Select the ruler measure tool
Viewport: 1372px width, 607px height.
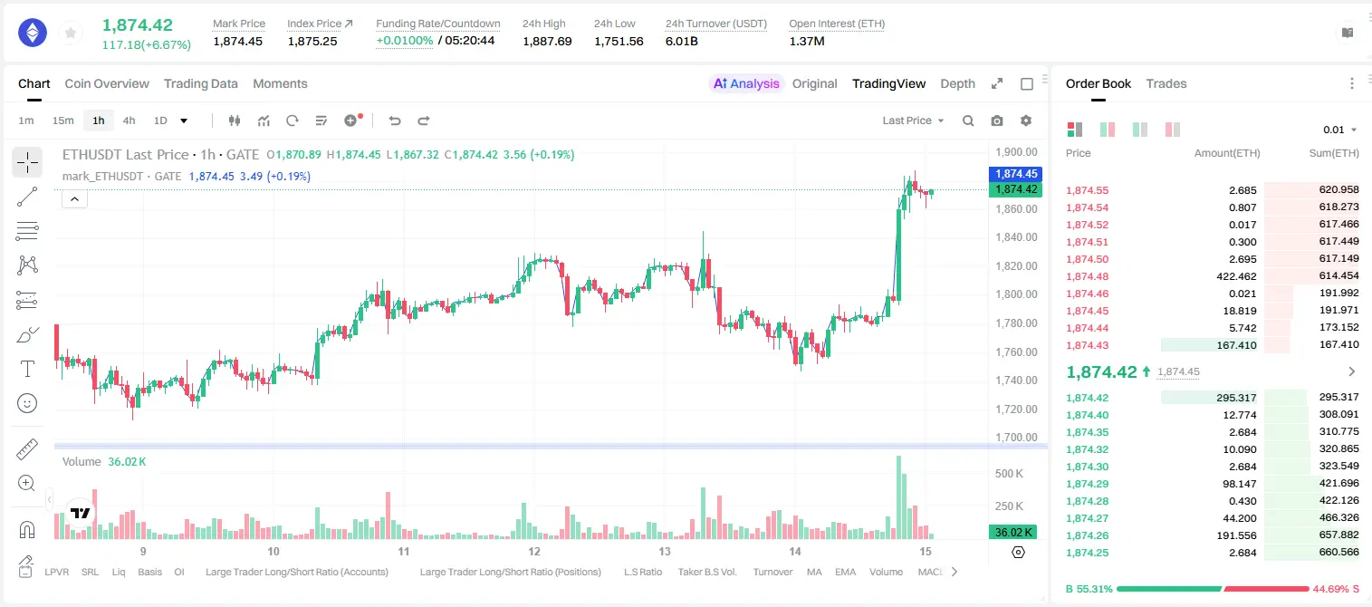[27, 449]
